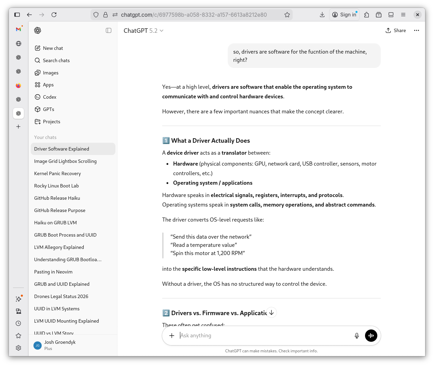Click the ChatGPT logo in sidebar

coord(38,30)
